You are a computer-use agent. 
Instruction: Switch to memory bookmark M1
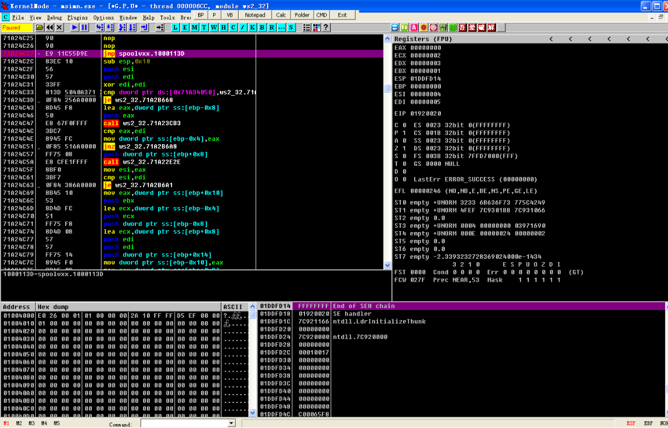pos(6,424)
